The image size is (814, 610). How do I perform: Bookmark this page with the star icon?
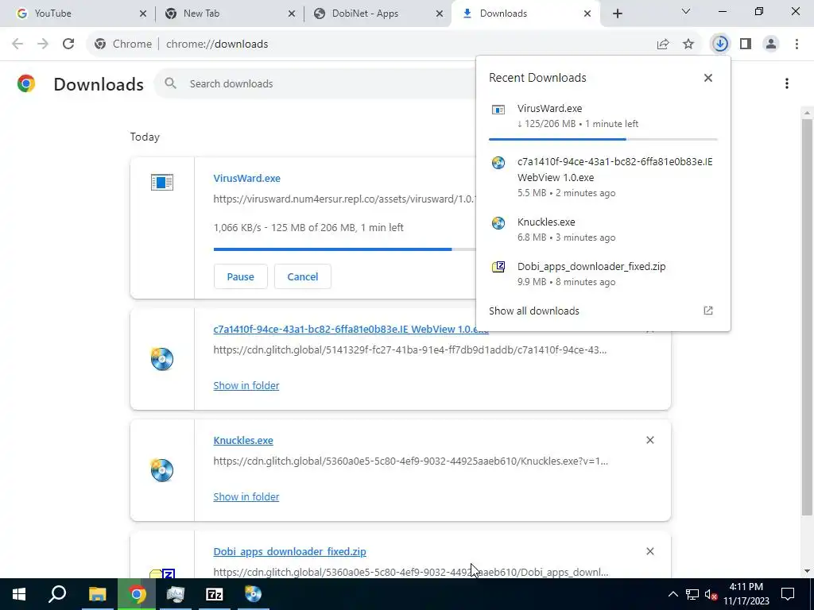pos(688,44)
